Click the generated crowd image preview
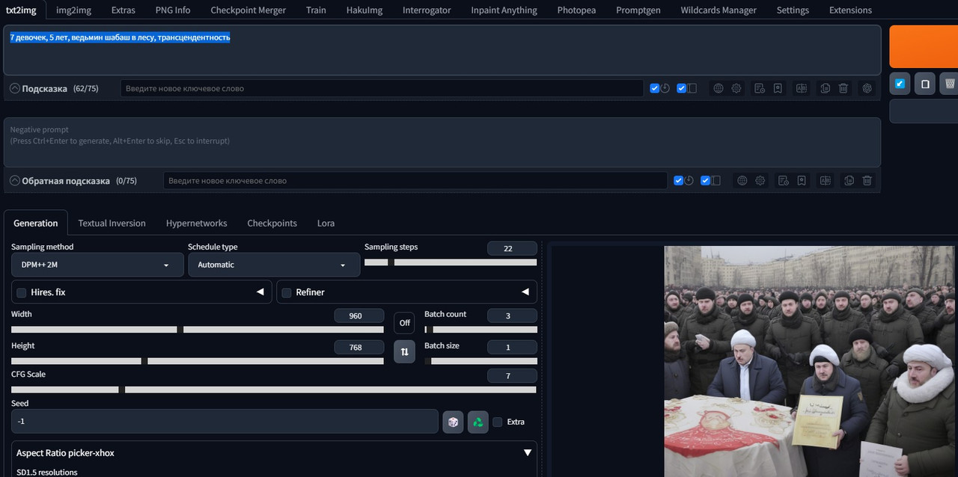 click(x=810, y=361)
